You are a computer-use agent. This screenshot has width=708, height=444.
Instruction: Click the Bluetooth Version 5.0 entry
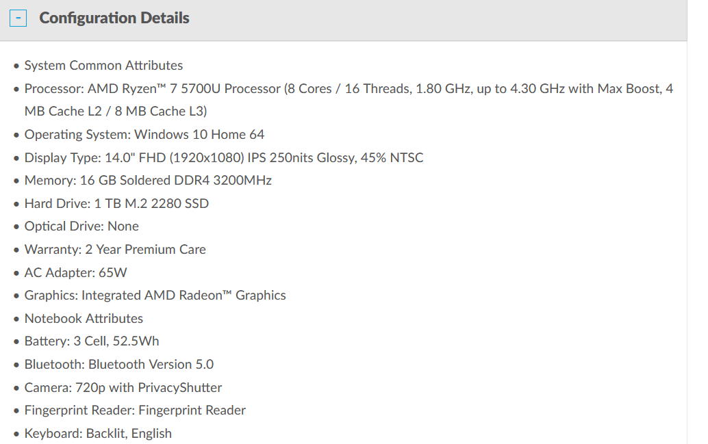(x=118, y=364)
